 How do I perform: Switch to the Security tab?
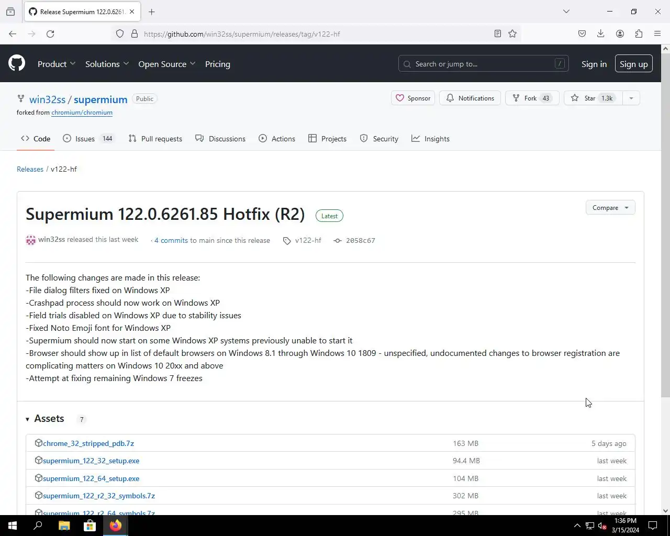(379, 139)
